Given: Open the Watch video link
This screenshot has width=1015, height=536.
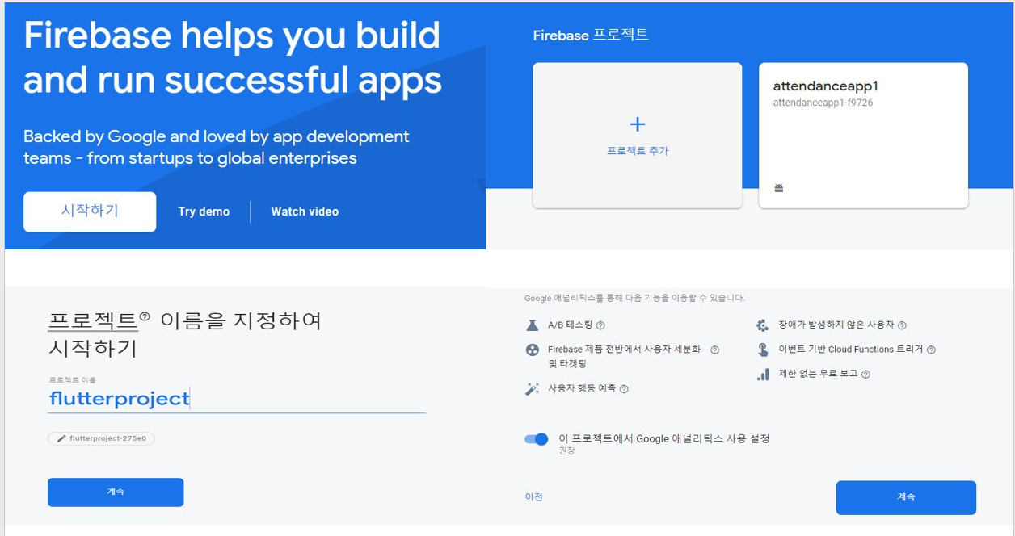Looking at the screenshot, I should pyautogui.click(x=305, y=211).
